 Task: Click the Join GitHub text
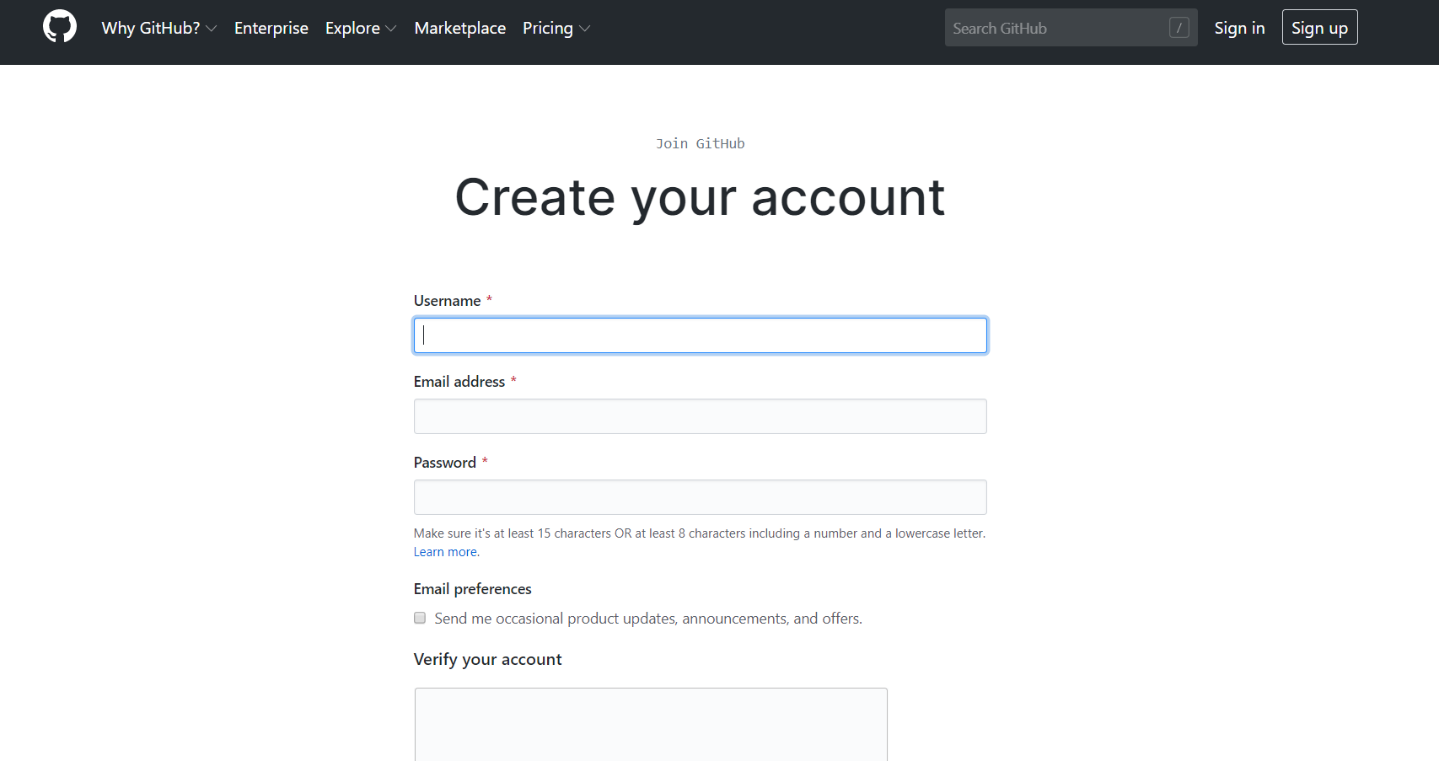700,143
